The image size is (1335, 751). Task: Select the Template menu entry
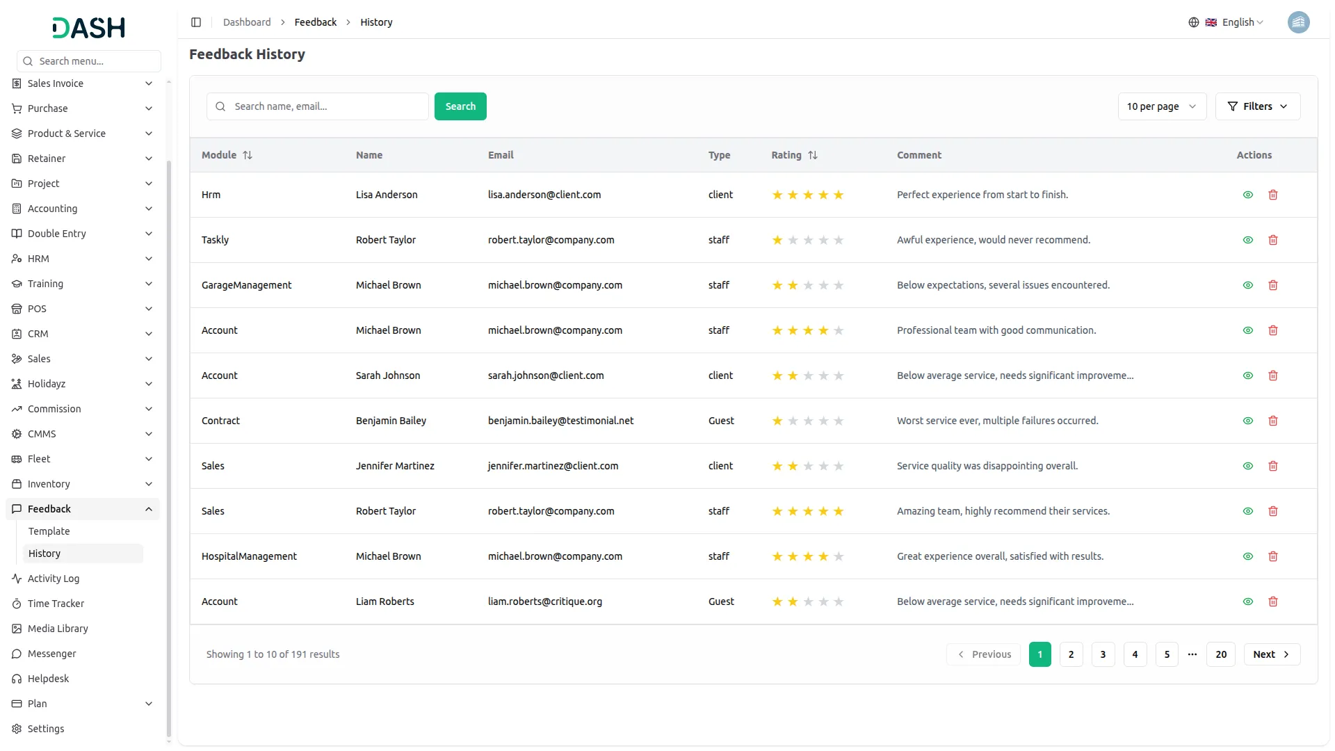[49, 531]
